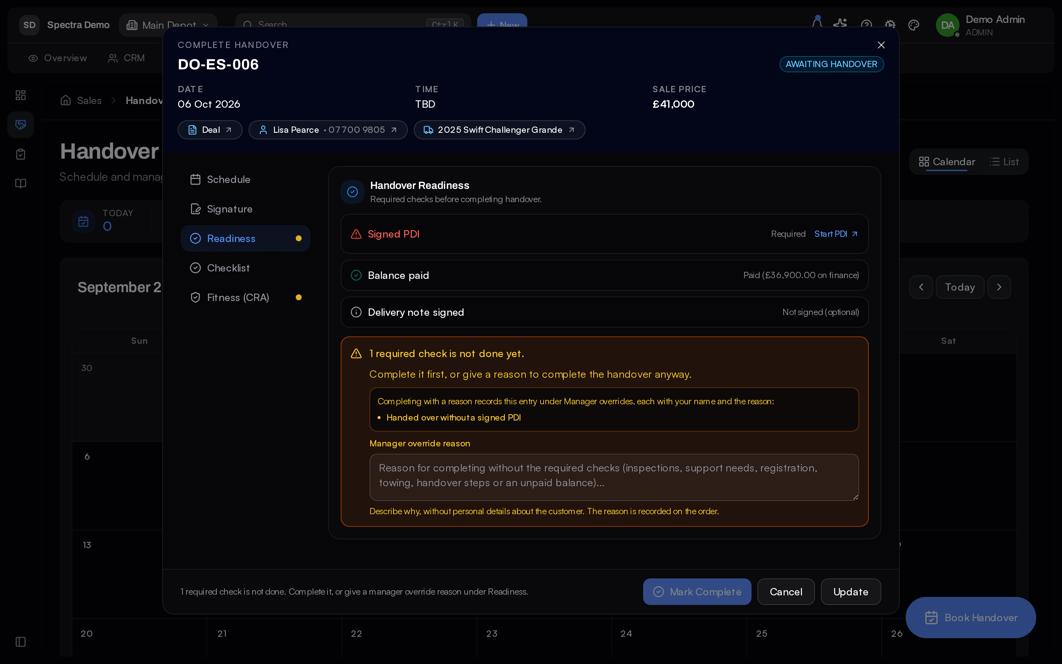The height and width of the screenshot is (664, 1062).
Task: Switch to Calendar view
Action: (x=947, y=162)
